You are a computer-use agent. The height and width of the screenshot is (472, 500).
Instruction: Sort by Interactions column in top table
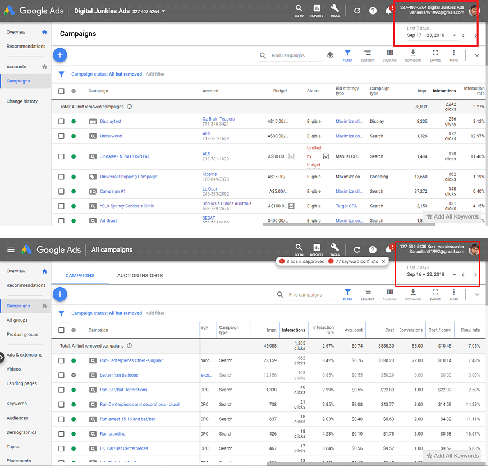click(x=444, y=91)
